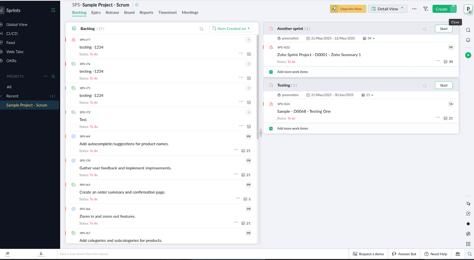Expand the Create button dropdown arrow
This screenshot has width=474, height=260.
[x=454, y=9]
